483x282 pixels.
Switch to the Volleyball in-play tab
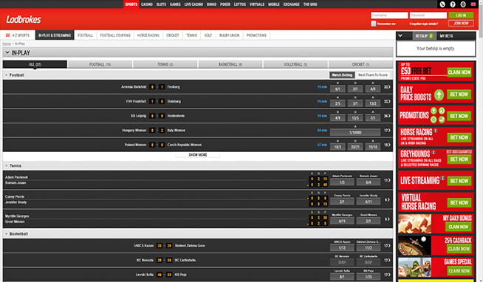(295, 64)
